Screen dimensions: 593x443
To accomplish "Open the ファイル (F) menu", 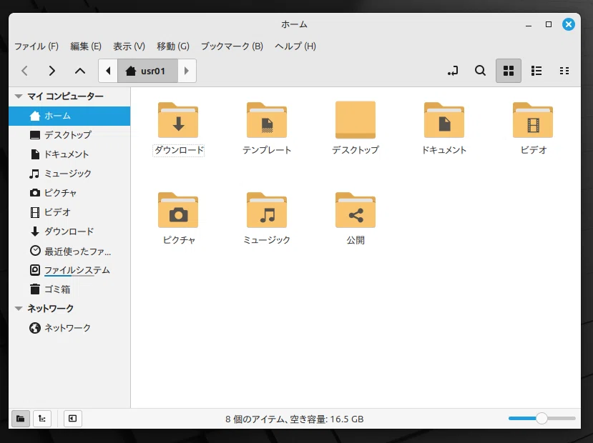I will point(36,46).
